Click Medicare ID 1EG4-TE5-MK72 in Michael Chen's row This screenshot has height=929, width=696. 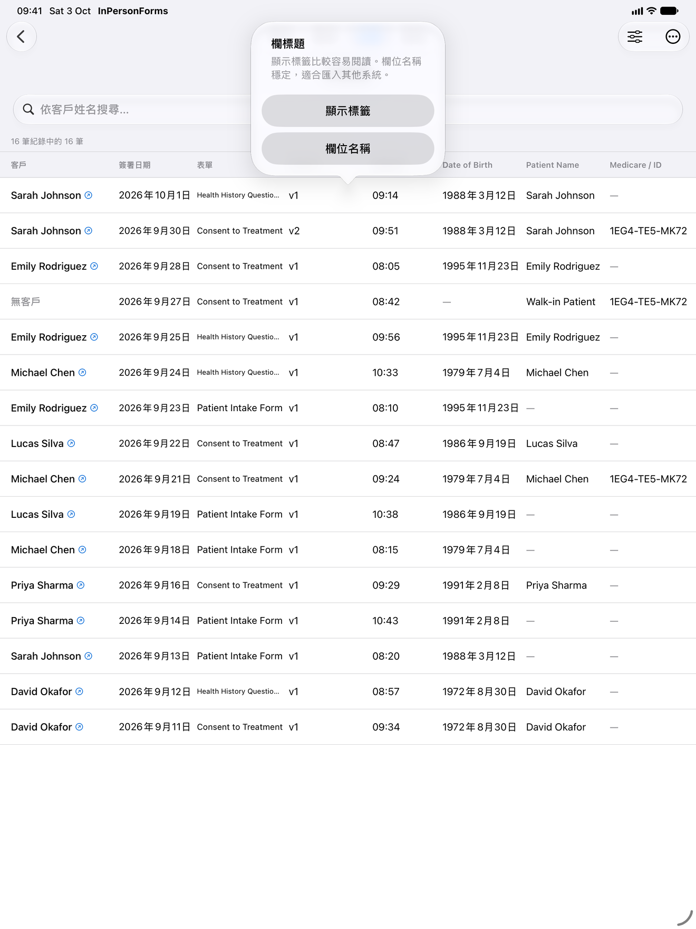648,479
